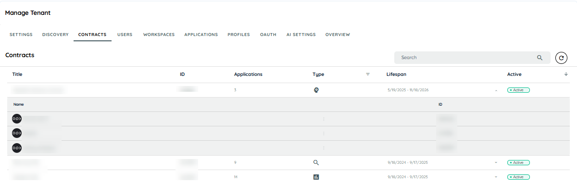Image resolution: width=577 pixels, height=184 pixels.
Task: Click the application count 3
Action: point(235,90)
